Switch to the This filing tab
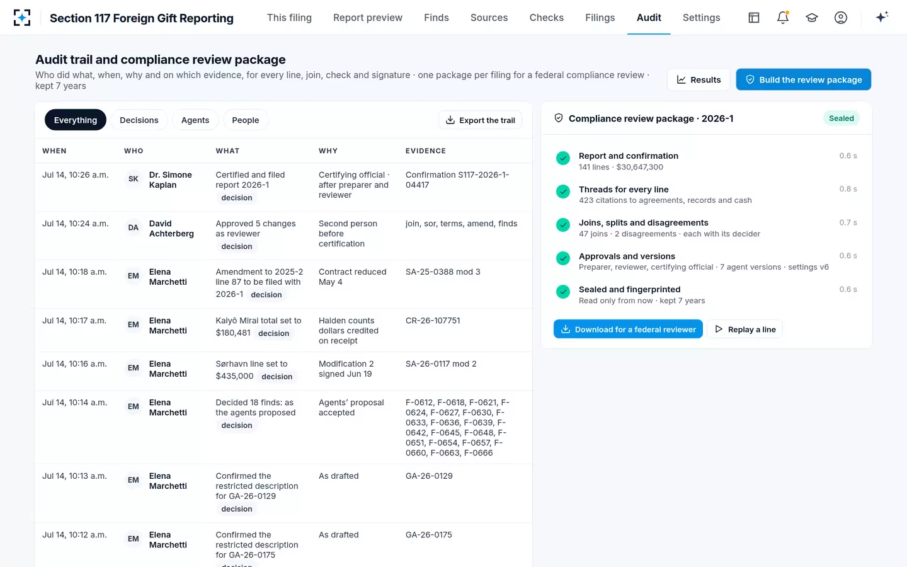This screenshot has width=907, height=567. [289, 18]
